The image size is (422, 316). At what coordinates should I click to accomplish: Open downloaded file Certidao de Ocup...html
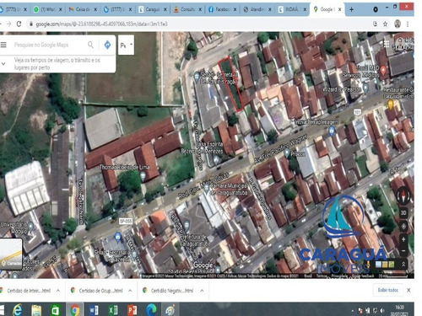pos(97,291)
